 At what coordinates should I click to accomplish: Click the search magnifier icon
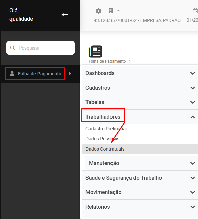13,48
